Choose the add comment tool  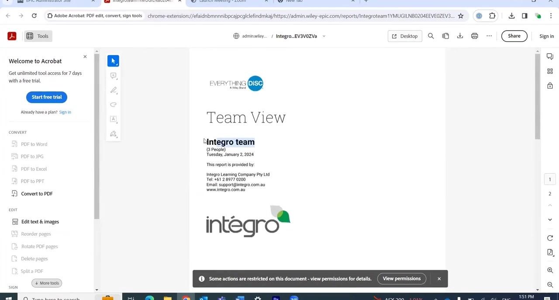pos(113,76)
